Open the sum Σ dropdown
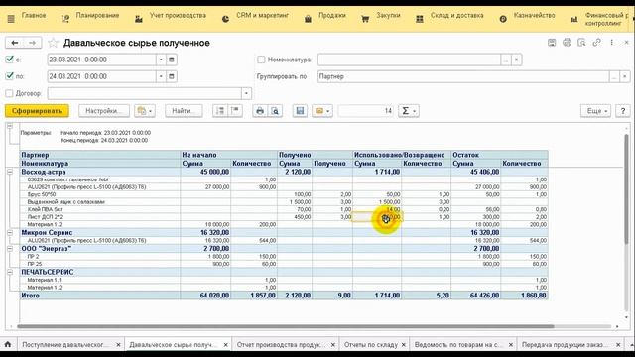This screenshot has height=357, width=635. pyautogui.click(x=408, y=111)
